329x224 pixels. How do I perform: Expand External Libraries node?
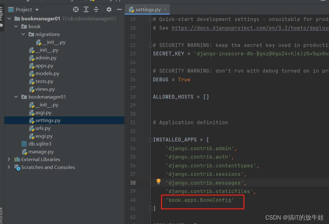pos(9,160)
